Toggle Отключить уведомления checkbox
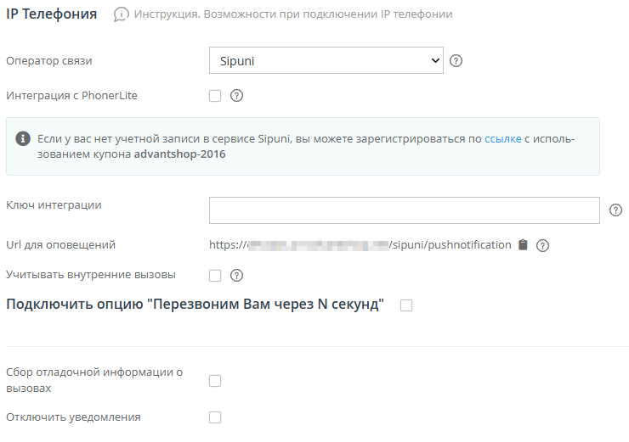The image size is (629, 442). coord(215,417)
